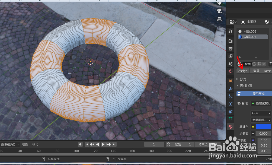Screen dimensions: 272x165
Task: Open the 视图 menu in the timeline
Action: coord(25,144)
